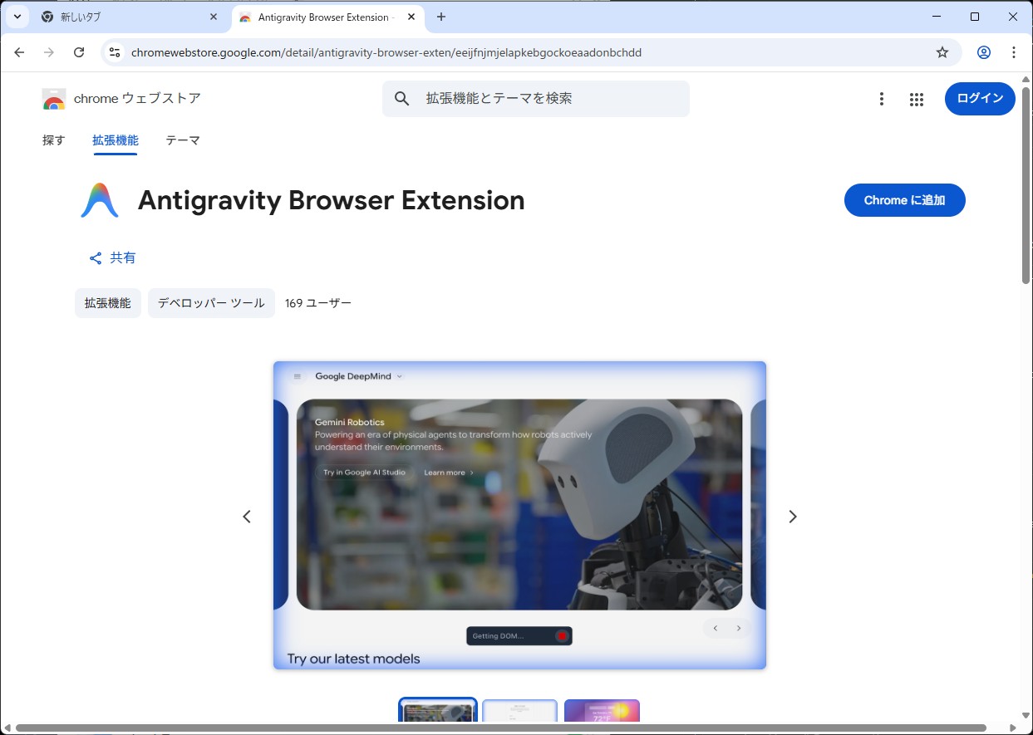Close the 新しいタブ tab

(x=214, y=17)
